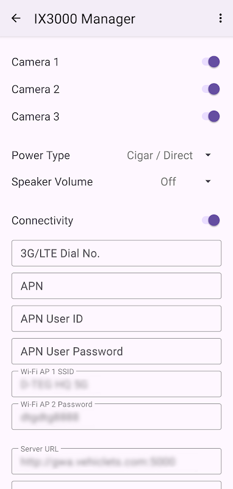Image resolution: width=233 pixels, height=489 pixels.
Task: Open the Power Type dropdown arrow
Action: 208,155
